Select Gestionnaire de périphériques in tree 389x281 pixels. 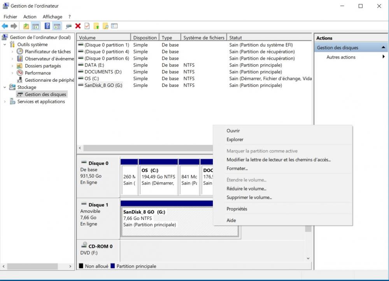point(49,80)
